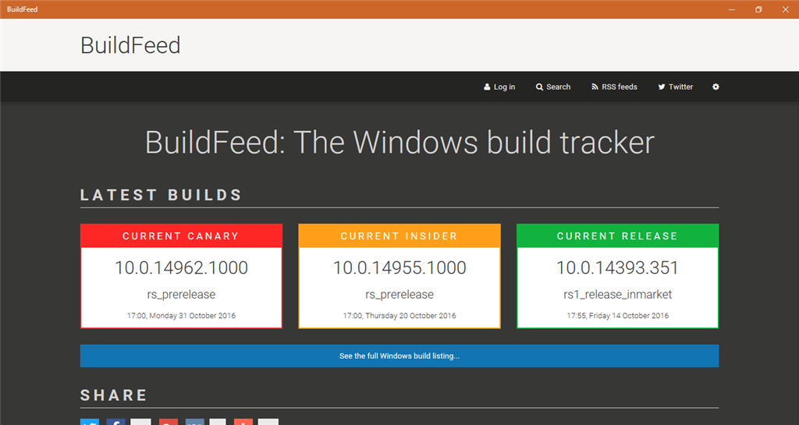The width and height of the screenshot is (799, 425).
Task: Click the Log in link
Action: 499,87
